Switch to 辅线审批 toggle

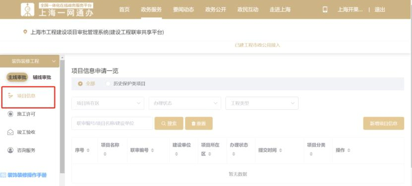(x=42, y=77)
